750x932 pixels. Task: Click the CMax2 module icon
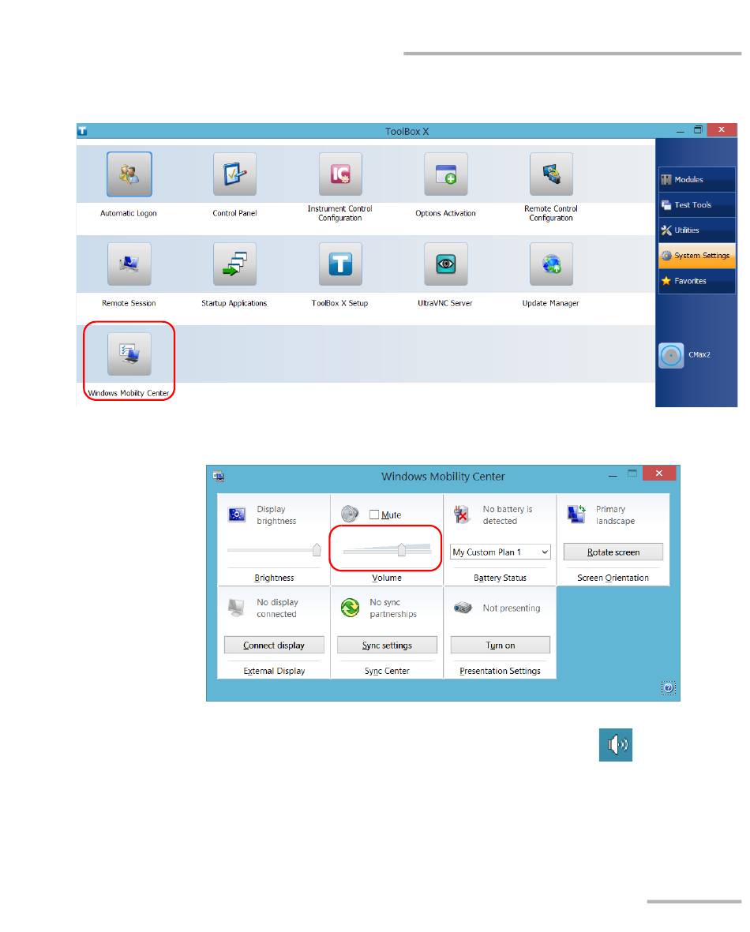tap(671, 355)
